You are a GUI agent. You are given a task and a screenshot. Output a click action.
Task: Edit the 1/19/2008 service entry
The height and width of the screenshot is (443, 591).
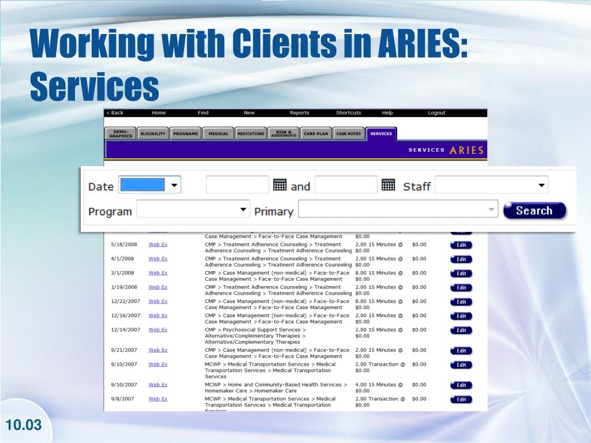(x=461, y=288)
